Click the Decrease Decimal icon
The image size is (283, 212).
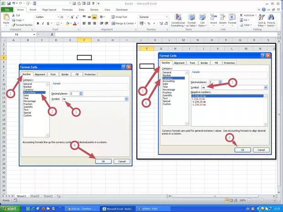[166, 23]
